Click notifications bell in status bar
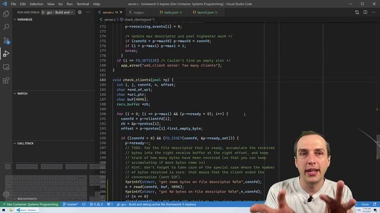 pyautogui.click(x=375, y=204)
